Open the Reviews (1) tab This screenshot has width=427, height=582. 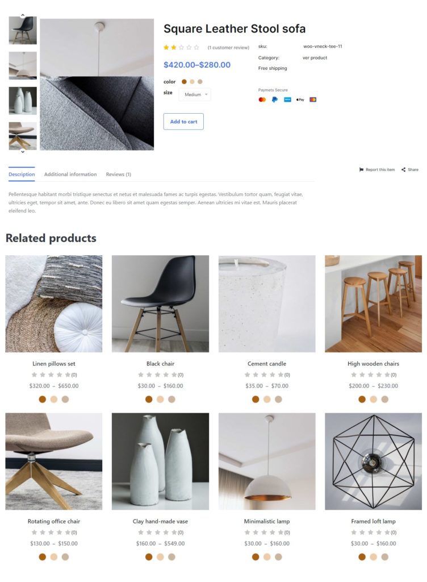coord(119,174)
